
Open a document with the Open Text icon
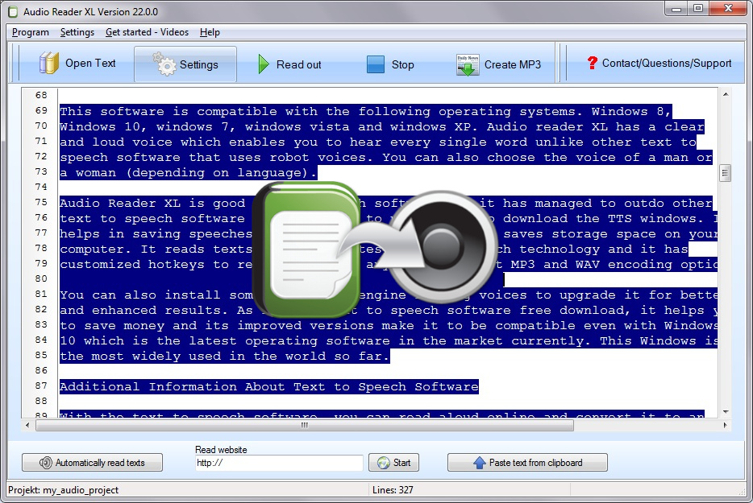(x=50, y=63)
